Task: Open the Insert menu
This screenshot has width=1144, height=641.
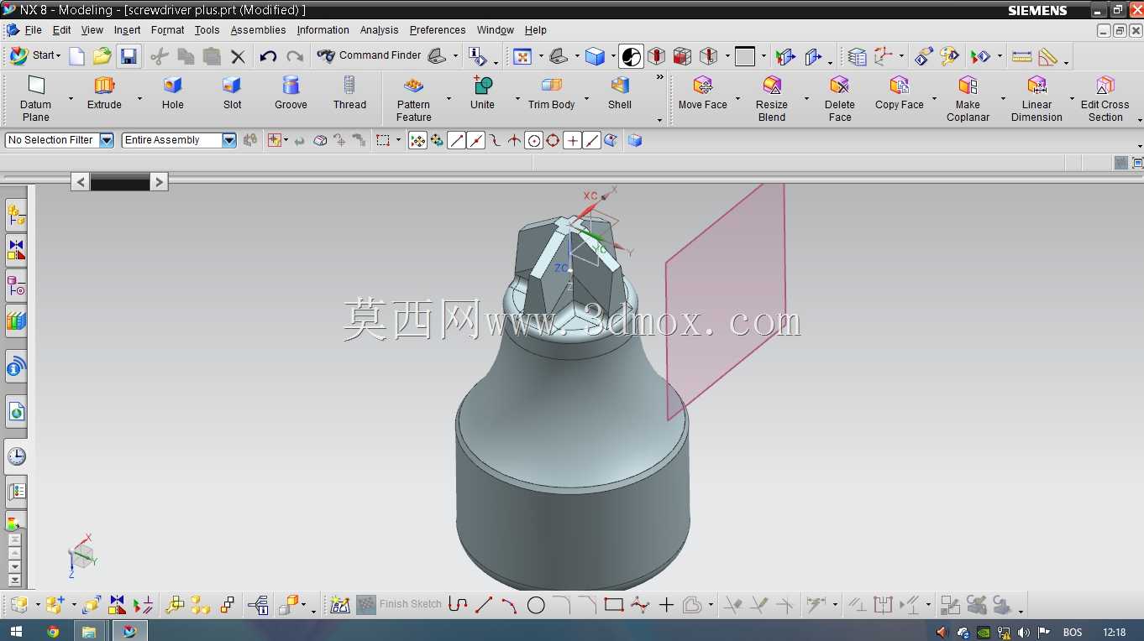Action: [x=128, y=30]
